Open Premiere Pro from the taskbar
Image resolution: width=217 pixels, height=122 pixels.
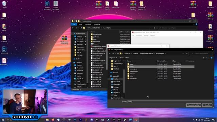[81, 120]
